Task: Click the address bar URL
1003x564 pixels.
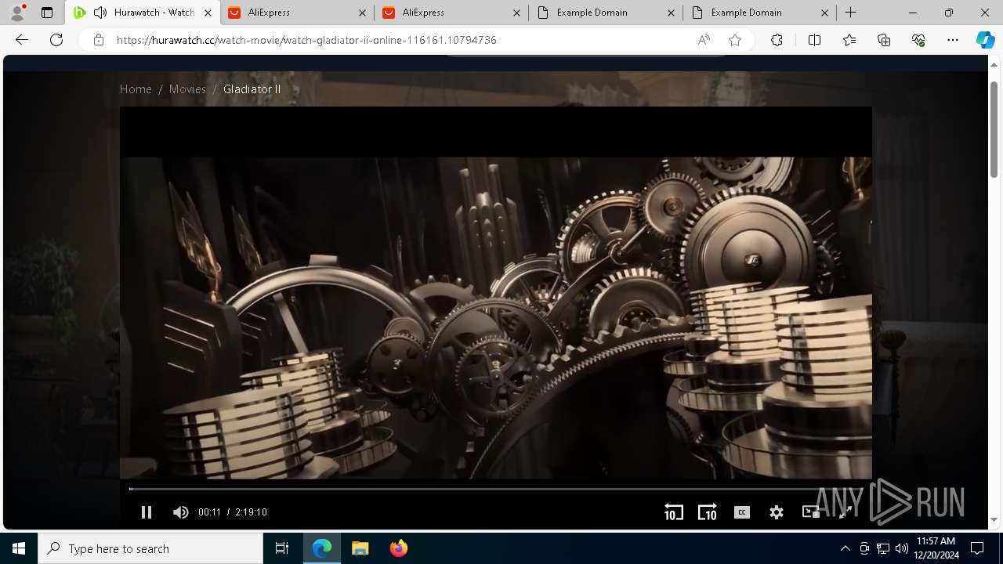Action: tap(306, 40)
